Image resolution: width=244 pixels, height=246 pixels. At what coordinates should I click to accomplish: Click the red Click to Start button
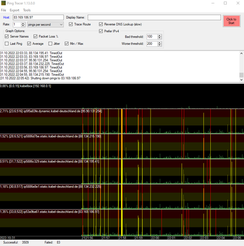click(x=231, y=21)
